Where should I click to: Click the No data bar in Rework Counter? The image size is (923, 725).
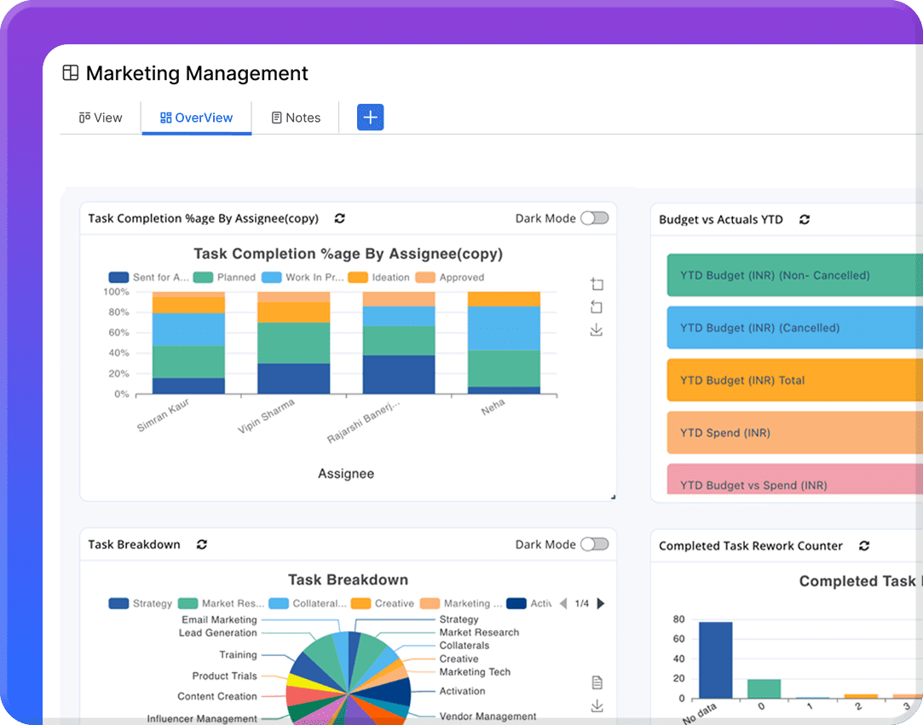point(716,659)
